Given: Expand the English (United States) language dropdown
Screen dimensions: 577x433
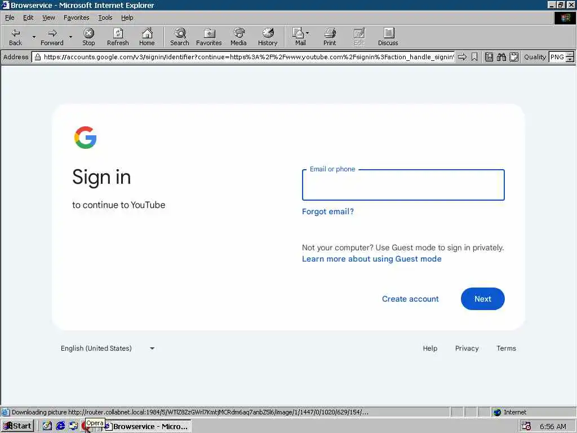Looking at the screenshot, I should tap(108, 348).
